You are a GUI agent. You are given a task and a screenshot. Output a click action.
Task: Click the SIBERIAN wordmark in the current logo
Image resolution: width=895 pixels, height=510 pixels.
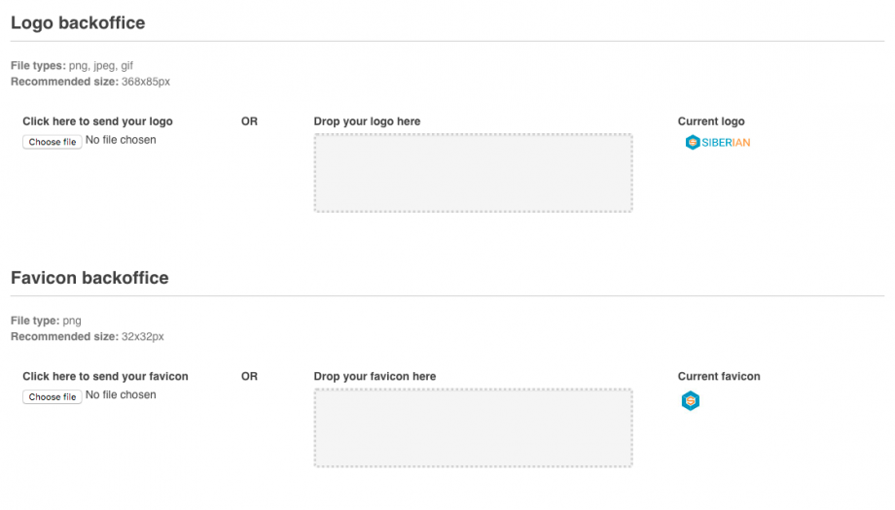726,143
